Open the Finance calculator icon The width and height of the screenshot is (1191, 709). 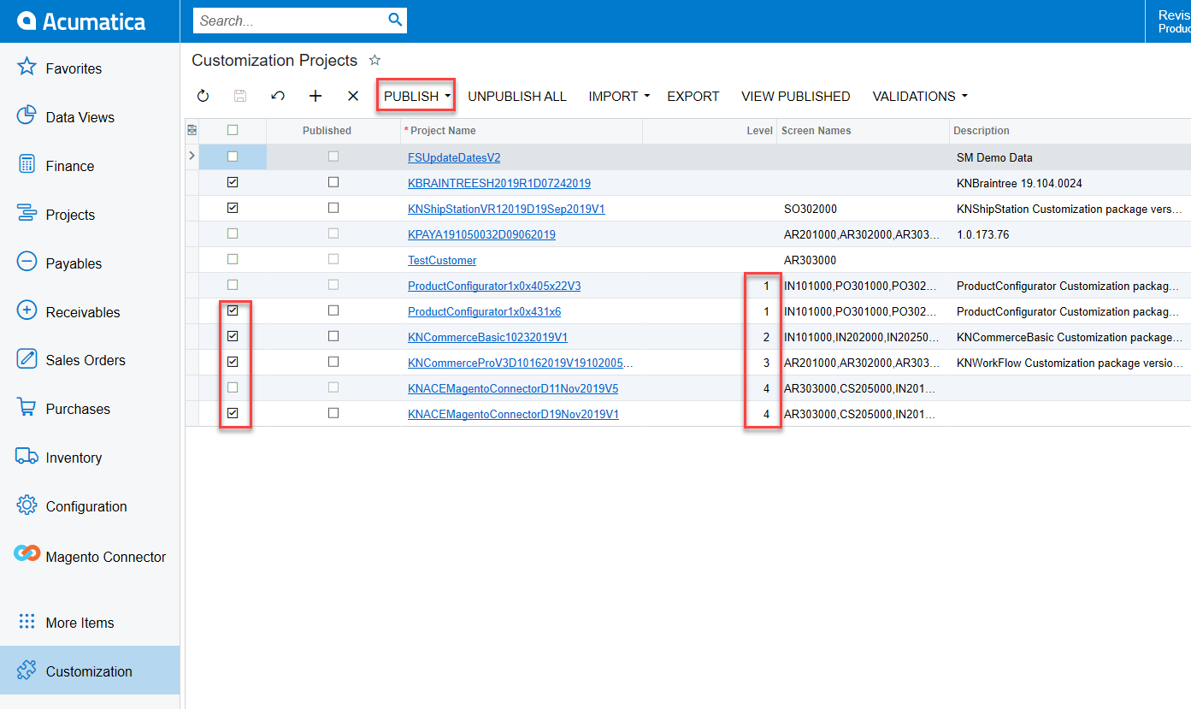coord(27,165)
